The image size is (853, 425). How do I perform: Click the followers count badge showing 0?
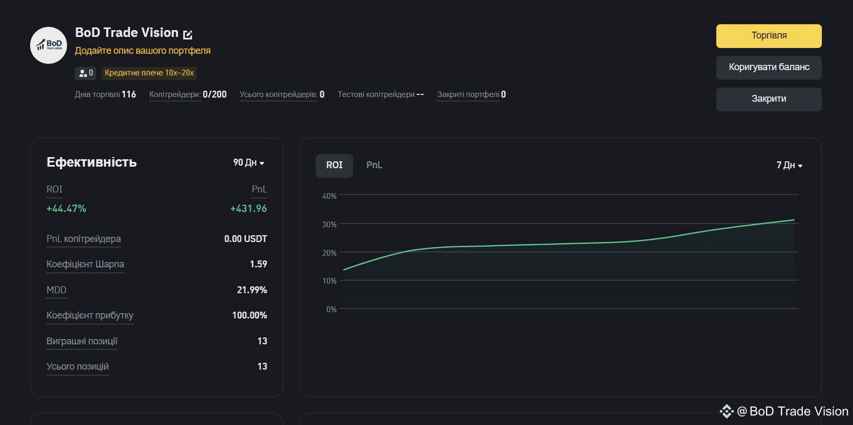(86, 73)
